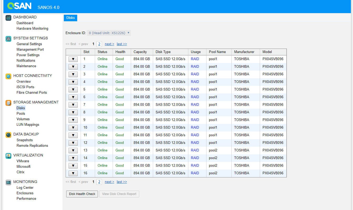Viewport: 353px width, 210px height.
Task: Open the action dropdown for slot 8
Action: [x=73, y=112]
